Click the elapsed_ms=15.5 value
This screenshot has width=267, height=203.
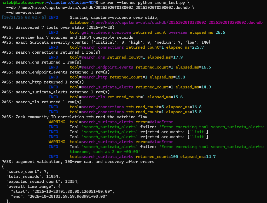coord(184,112)
